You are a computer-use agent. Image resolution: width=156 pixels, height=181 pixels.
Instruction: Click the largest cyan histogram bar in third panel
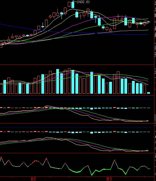92,109
